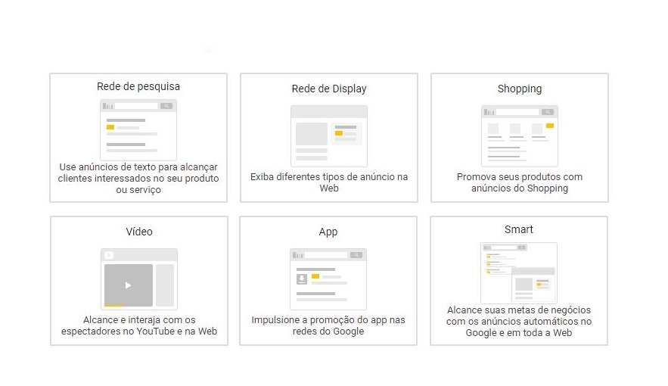Select the Smart campaign illustration

pyautogui.click(x=518, y=272)
